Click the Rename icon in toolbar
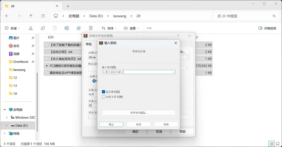282x147 pixels. (67, 28)
